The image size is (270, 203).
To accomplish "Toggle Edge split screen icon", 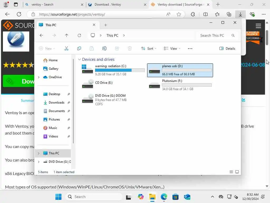I will coord(205,14).
